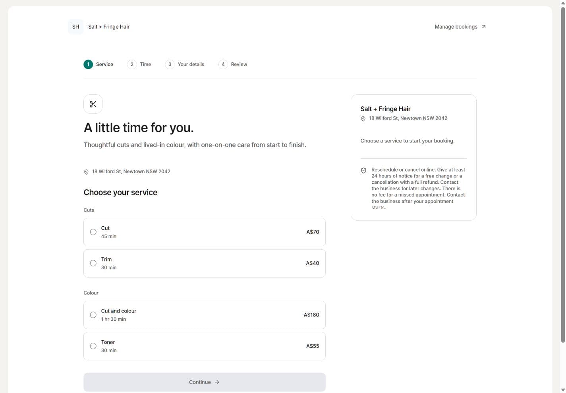The image size is (566, 393).
Task: Click the A$180 price on Cut and colour
Action: 311,315
